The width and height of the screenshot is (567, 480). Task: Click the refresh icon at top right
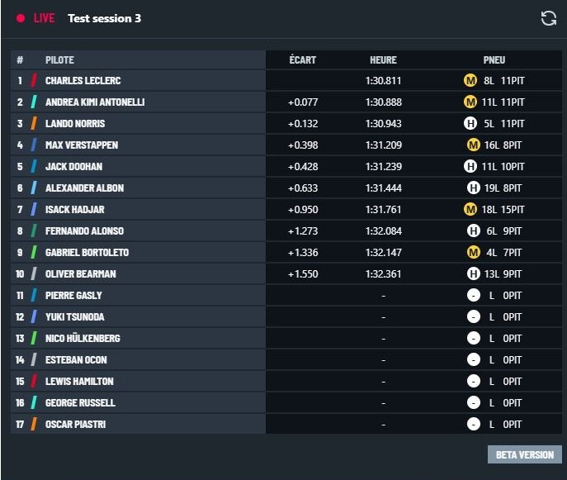point(548,18)
